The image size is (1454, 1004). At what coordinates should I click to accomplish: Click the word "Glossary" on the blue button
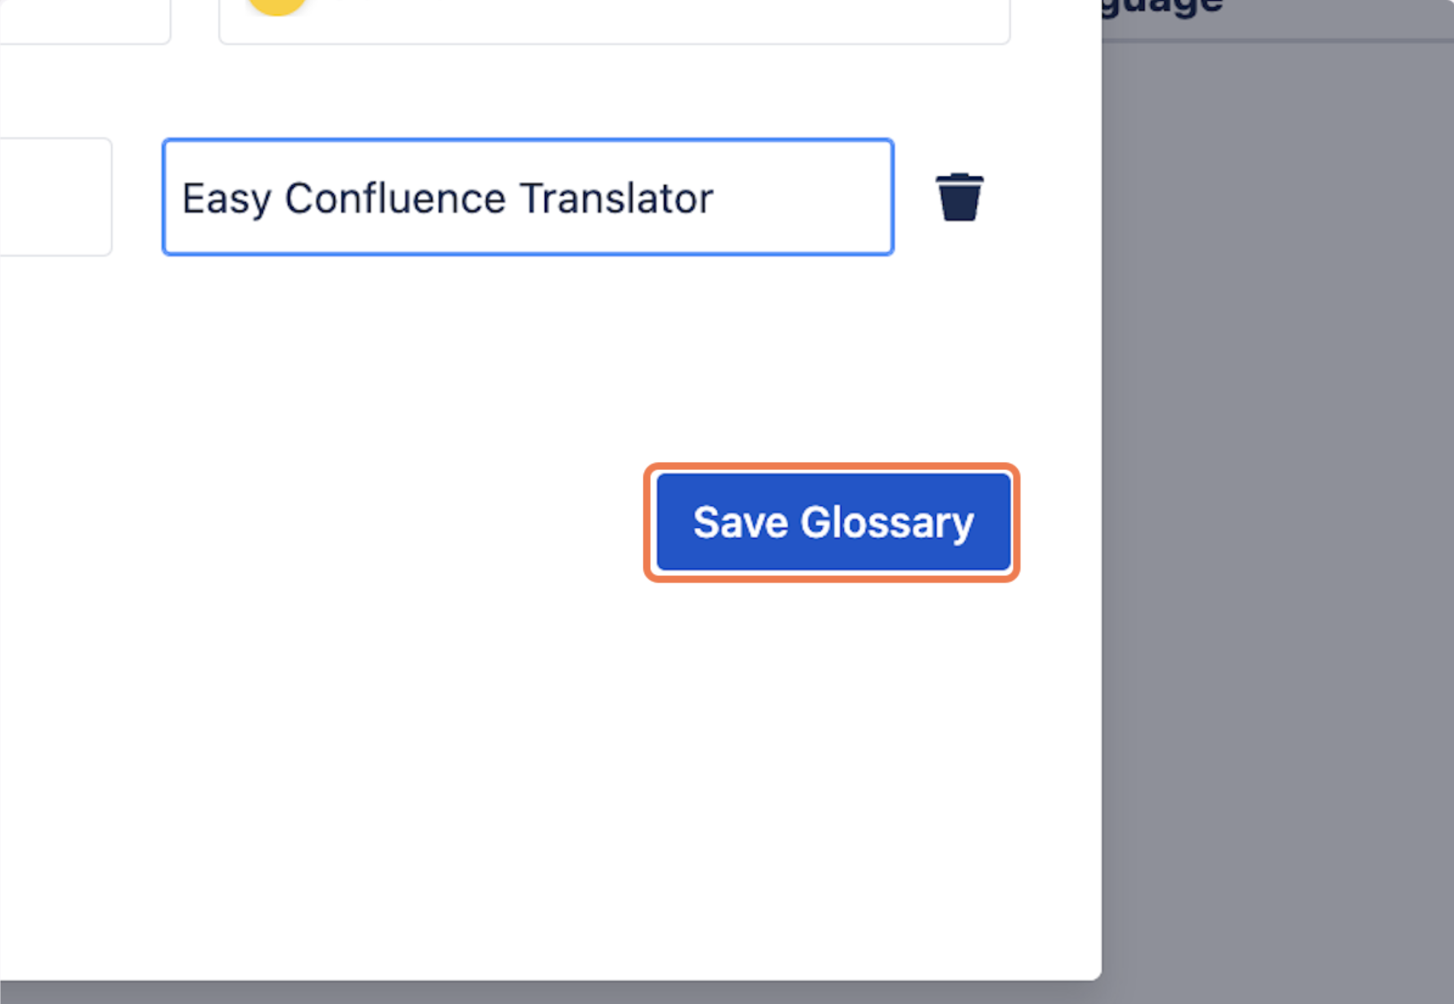887,522
